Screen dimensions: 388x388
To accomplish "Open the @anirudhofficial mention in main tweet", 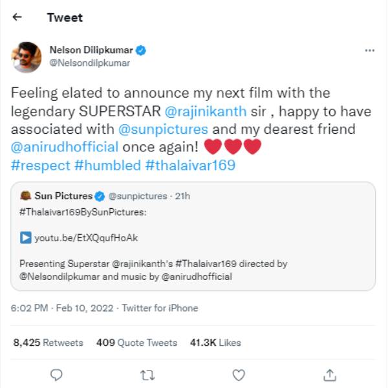I will click(65, 147).
